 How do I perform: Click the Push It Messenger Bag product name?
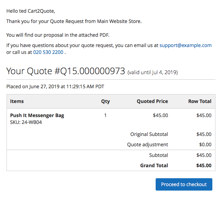37,115
